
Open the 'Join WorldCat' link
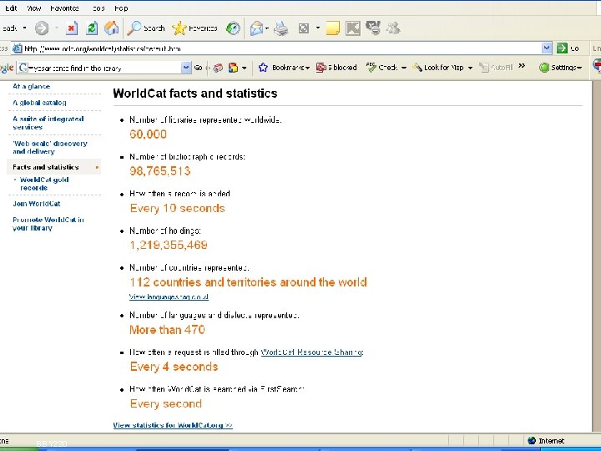pos(37,203)
